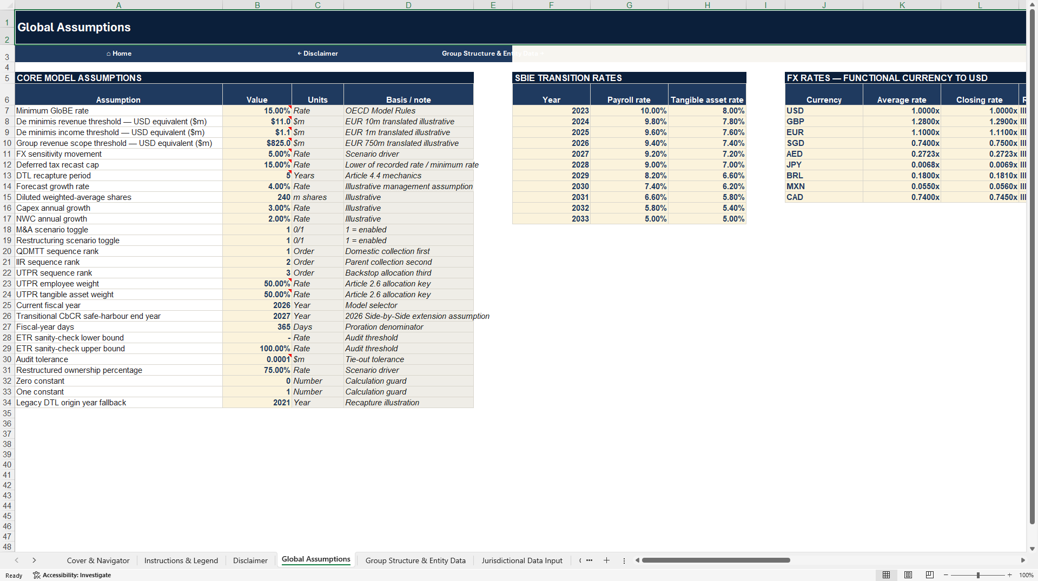This screenshot has width=1038, height=581.
Task: Show more sheet tabs via ellipsis
Action: coord(589,560)
